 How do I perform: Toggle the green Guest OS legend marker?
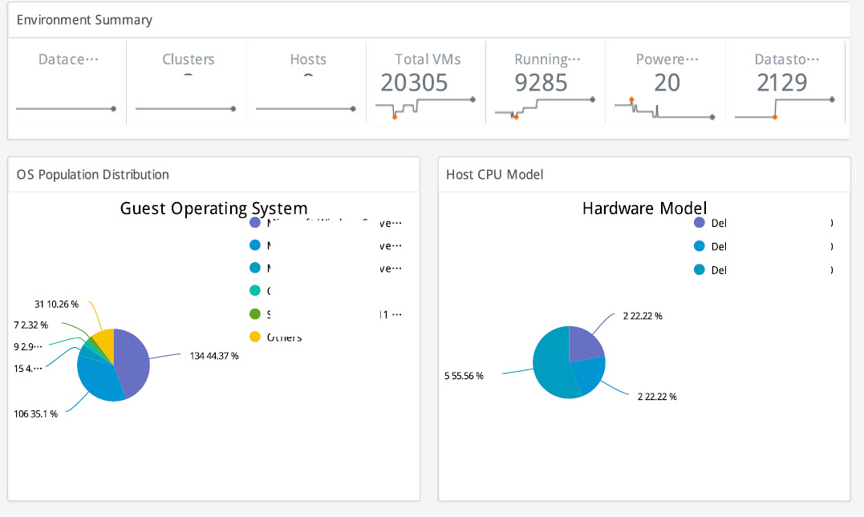pyautogui.click(x=256, y=314)
